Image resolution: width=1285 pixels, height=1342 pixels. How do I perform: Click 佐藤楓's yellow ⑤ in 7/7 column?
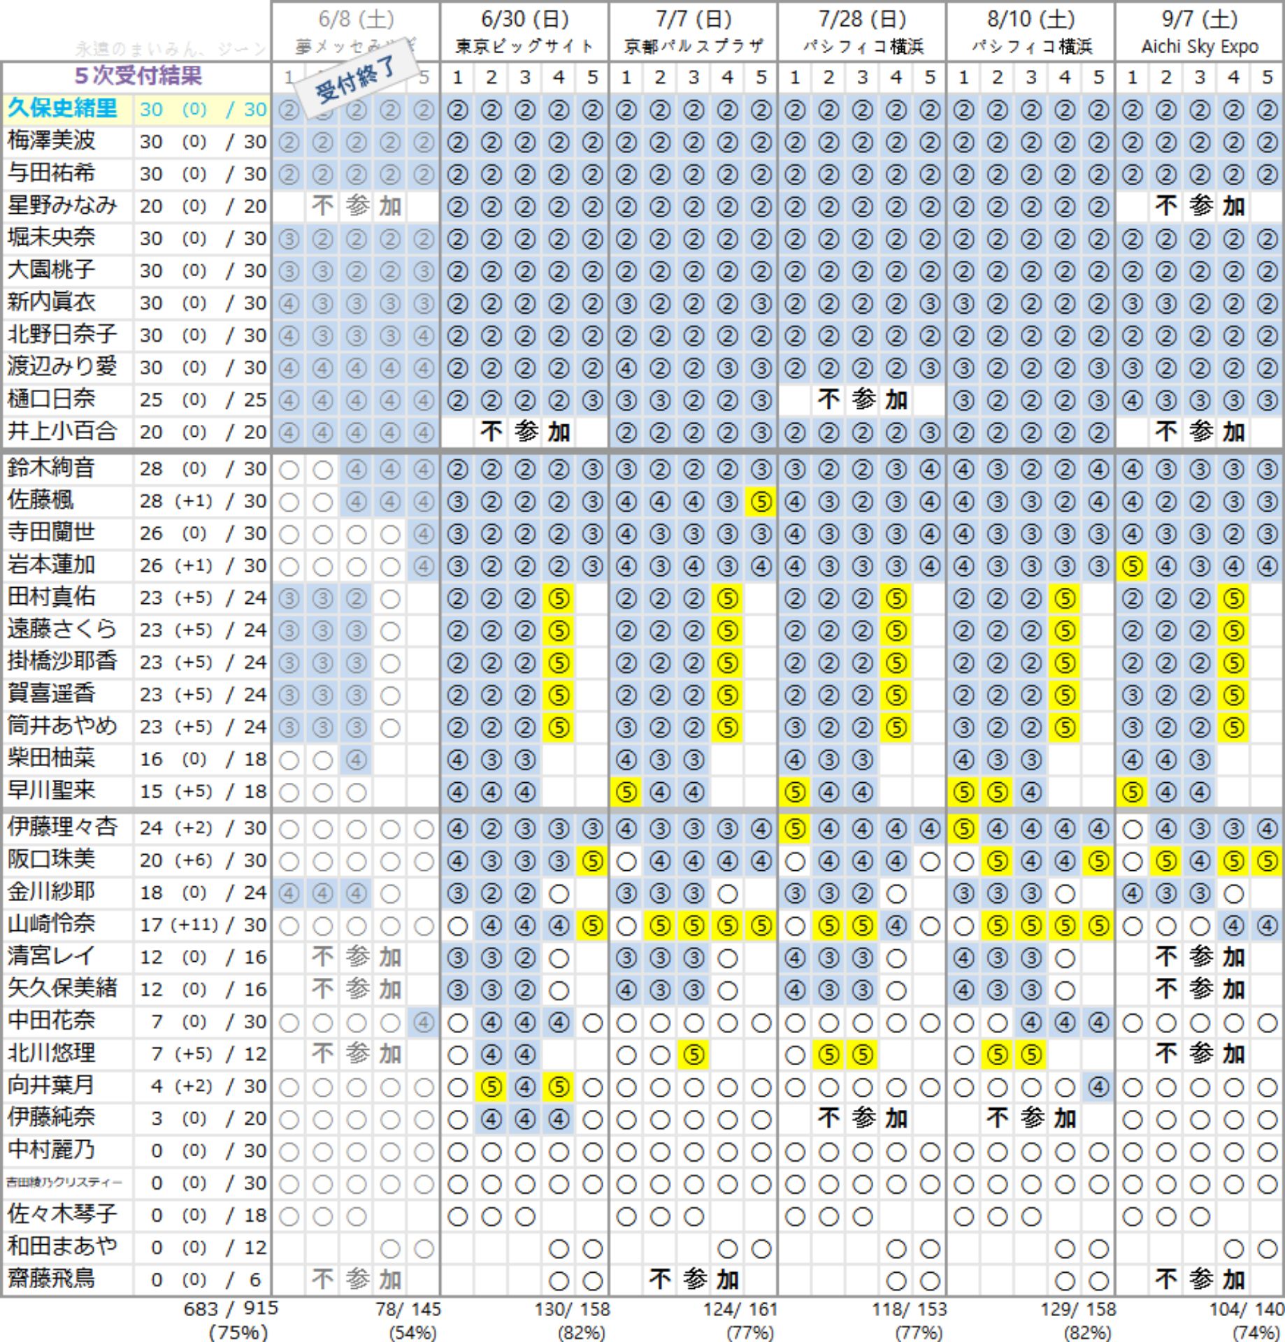pyautogui.click(x=761, y=502)
